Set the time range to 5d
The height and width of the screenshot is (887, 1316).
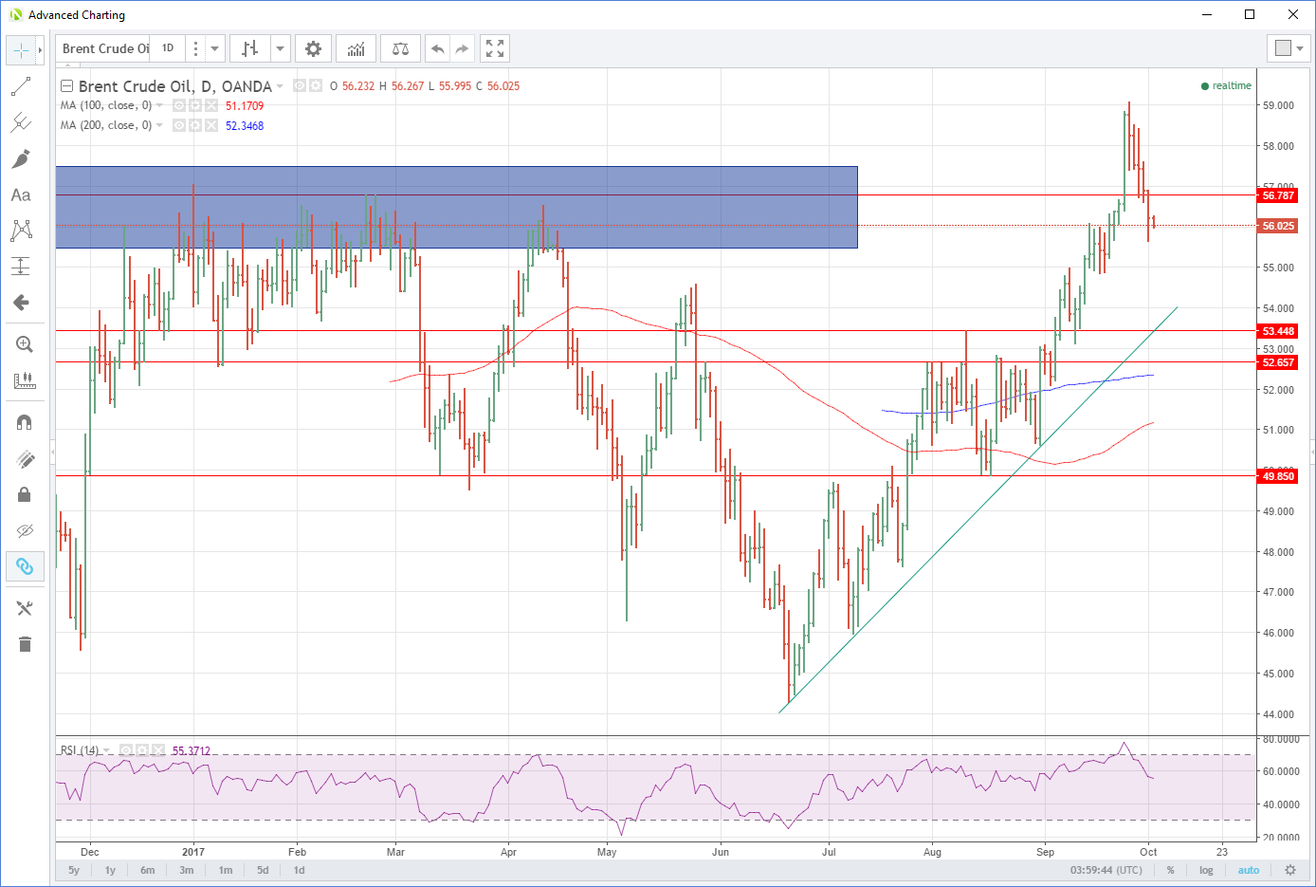[x=263, y=870]
